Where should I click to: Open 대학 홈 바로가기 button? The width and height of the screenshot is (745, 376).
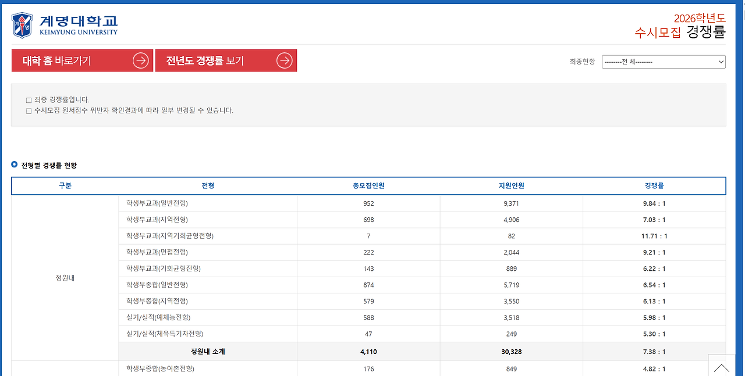[x=82, y=60]
